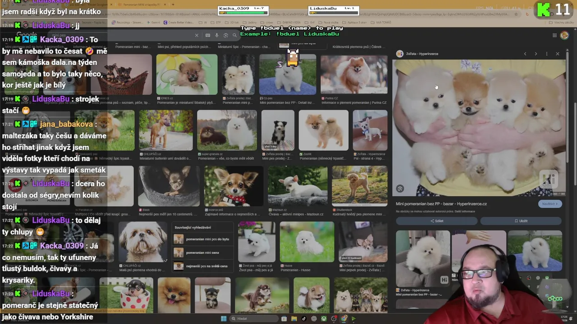577x324 pixels.
Task: Open Čivava – aktivní minipes Mazloun.cz image
Action: pyautogui.click(x=298, y=186)
